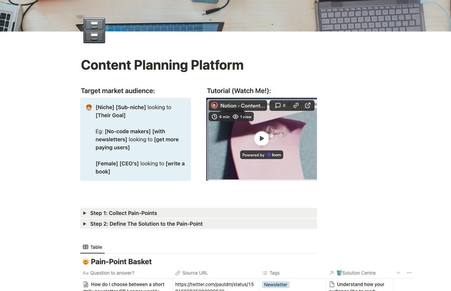The image size is (451, 291).
Task: Click the person emoji callout icon
Action: 89,108
